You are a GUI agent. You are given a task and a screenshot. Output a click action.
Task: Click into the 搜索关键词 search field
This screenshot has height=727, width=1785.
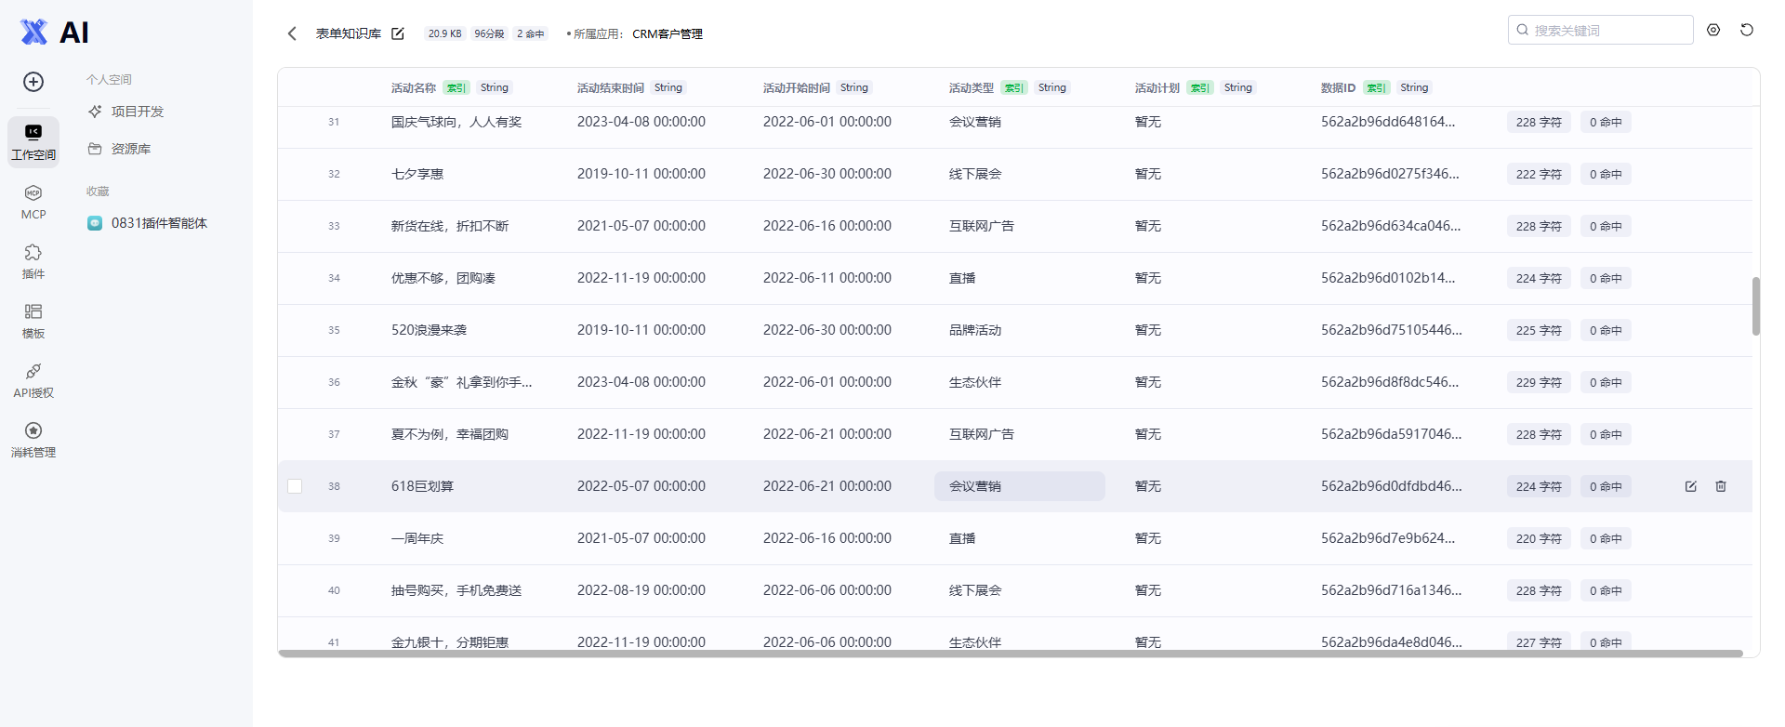pyautogui.click(x=1600, y=30)
